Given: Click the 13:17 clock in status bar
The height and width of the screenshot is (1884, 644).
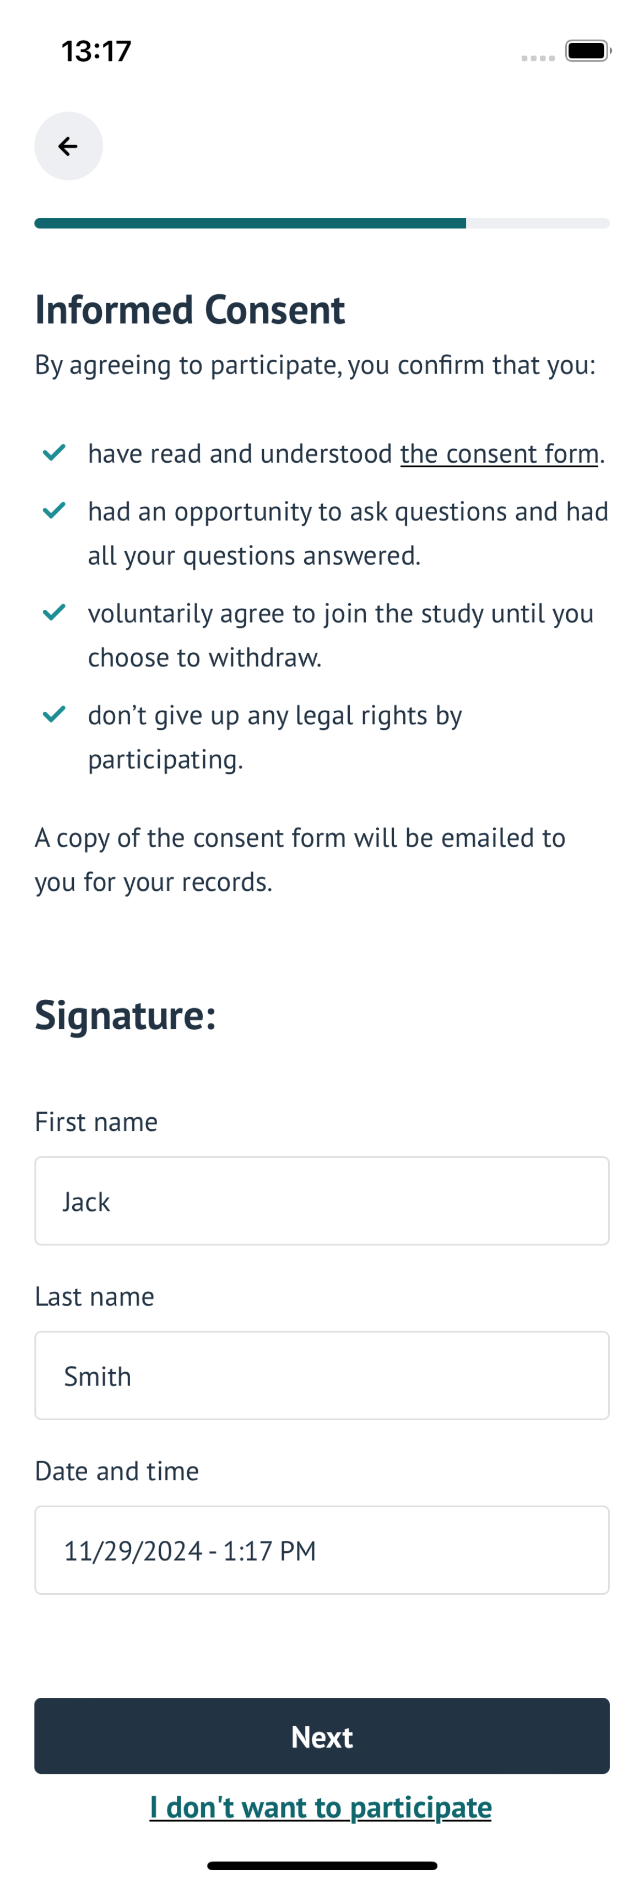Looking at the screenshot, I should click(x=96, y=51).
